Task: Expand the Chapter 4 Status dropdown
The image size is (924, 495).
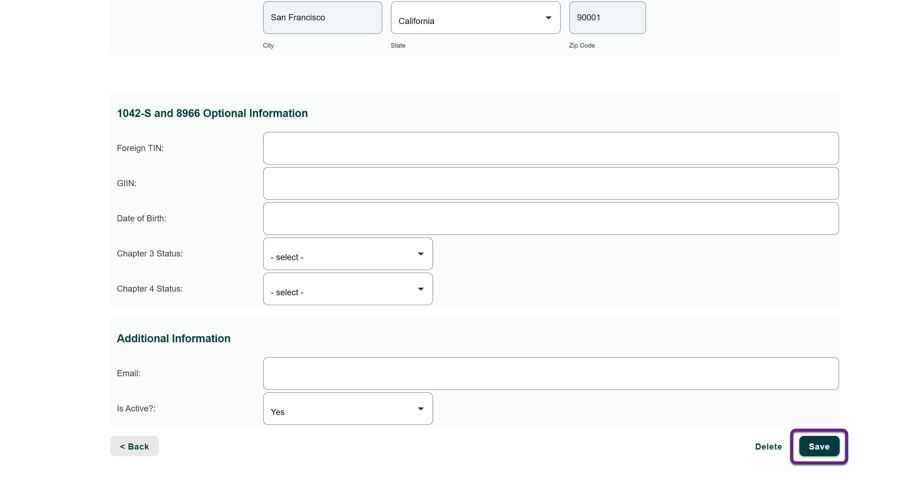Action: [347, 289]
